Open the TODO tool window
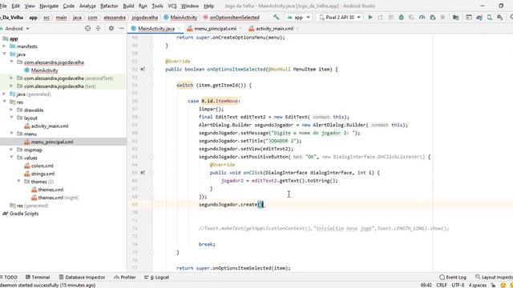The height and width of the screenshot is (288, 513). tap(9, 278)
